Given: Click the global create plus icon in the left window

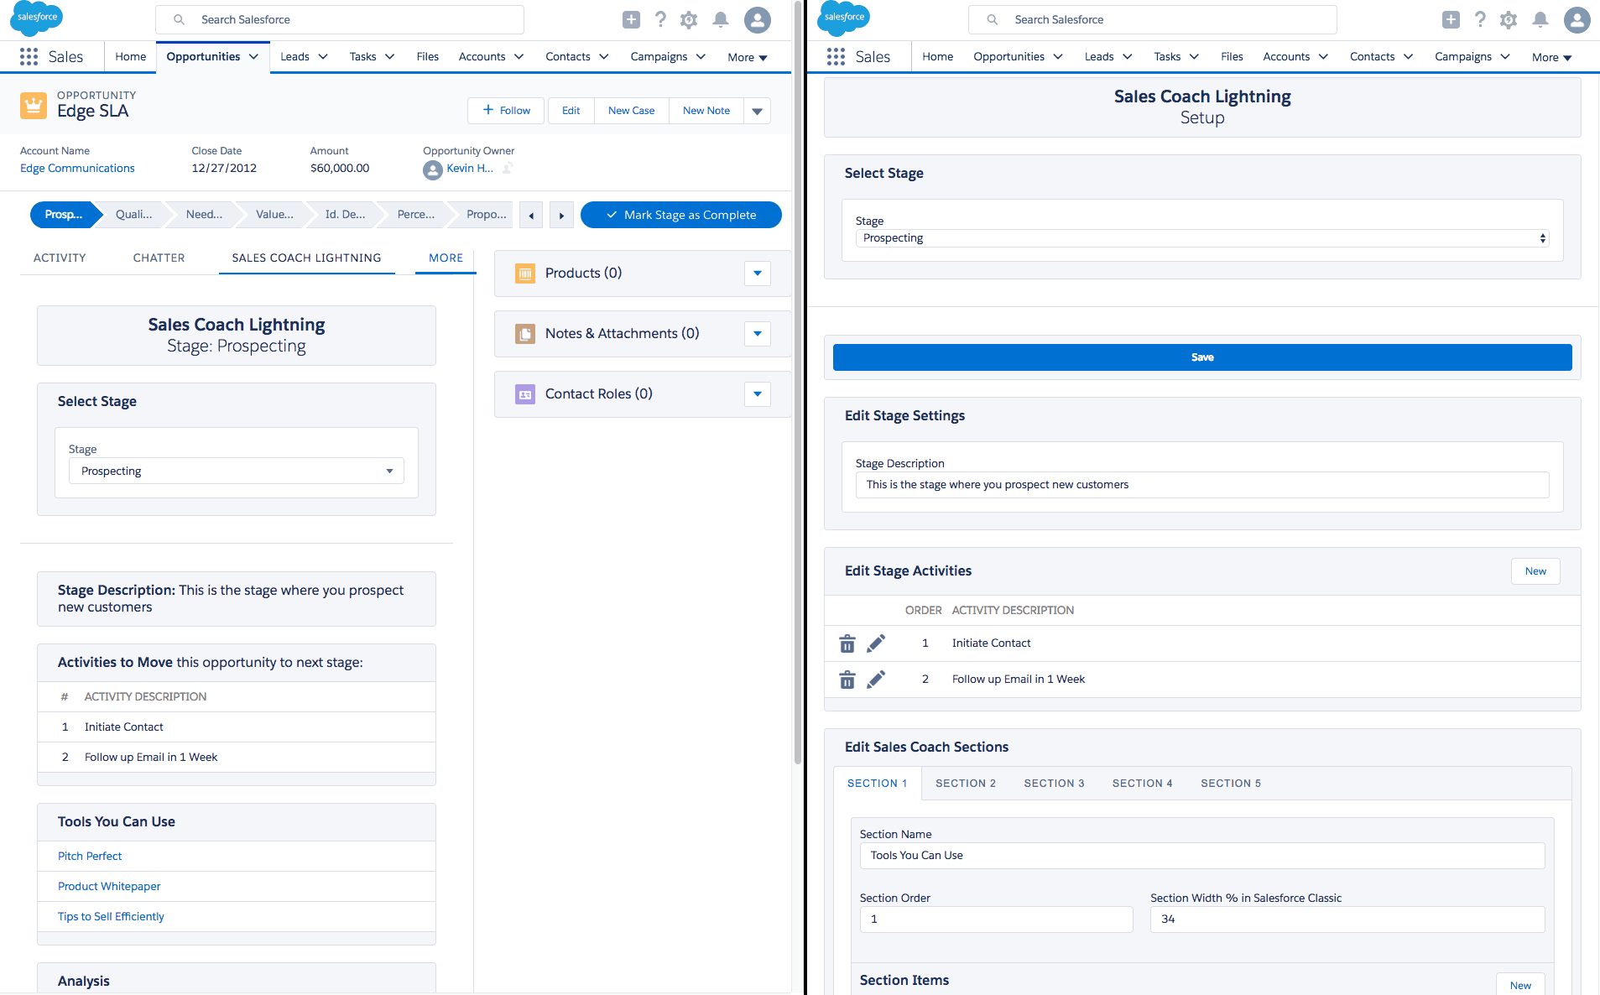Looking at the screenshot, I should [631, 19].
